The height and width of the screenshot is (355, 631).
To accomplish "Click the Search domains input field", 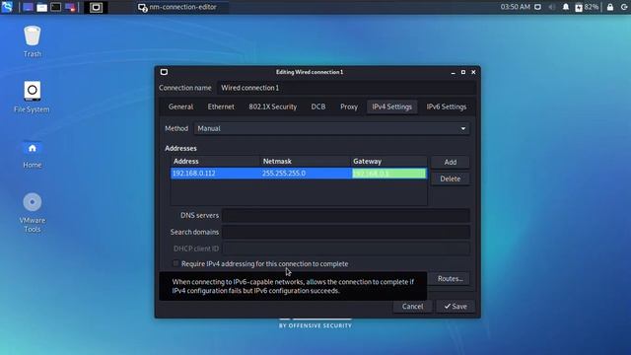I will point(346,232).
